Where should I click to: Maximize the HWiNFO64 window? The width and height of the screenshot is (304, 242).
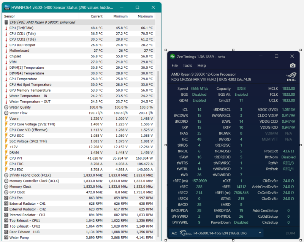pos(137,7)
